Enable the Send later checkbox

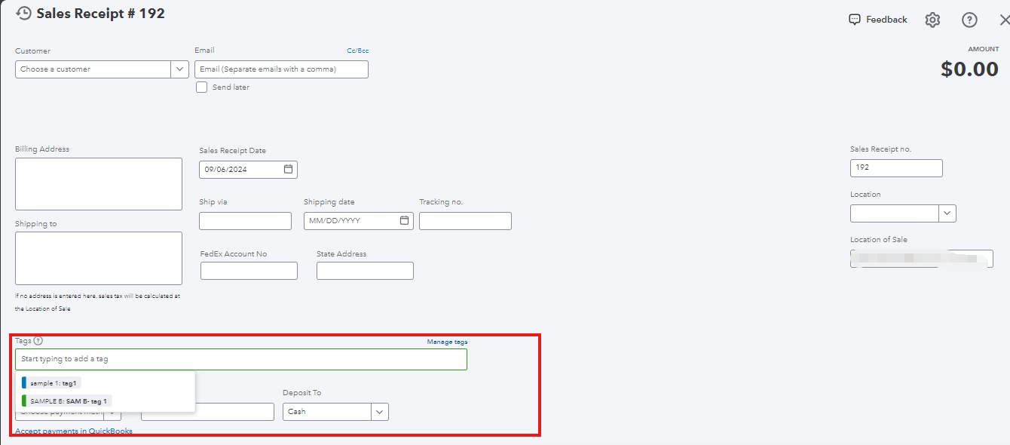click(201, 87)
